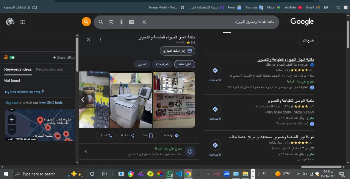Click the horizontal scrollbar thumb at the bottom

click(321, 167)
